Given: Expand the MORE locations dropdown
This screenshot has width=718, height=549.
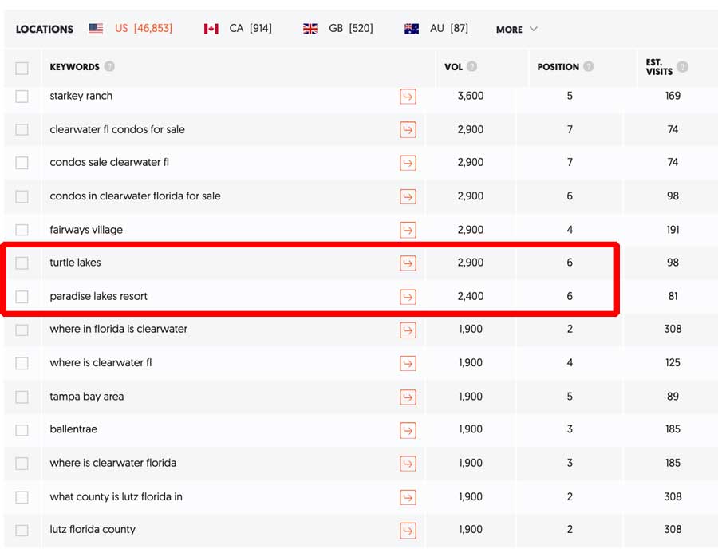Looking at the screenshot, I should (x=516, y=30).
